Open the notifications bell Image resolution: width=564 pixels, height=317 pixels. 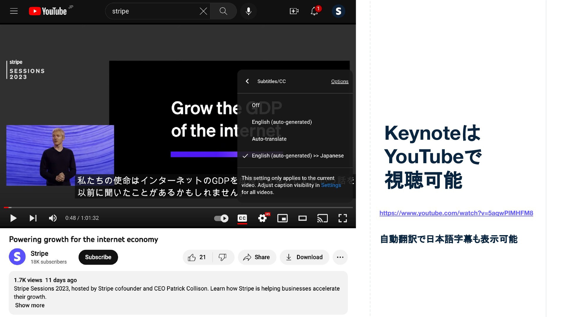pos(314,11)
